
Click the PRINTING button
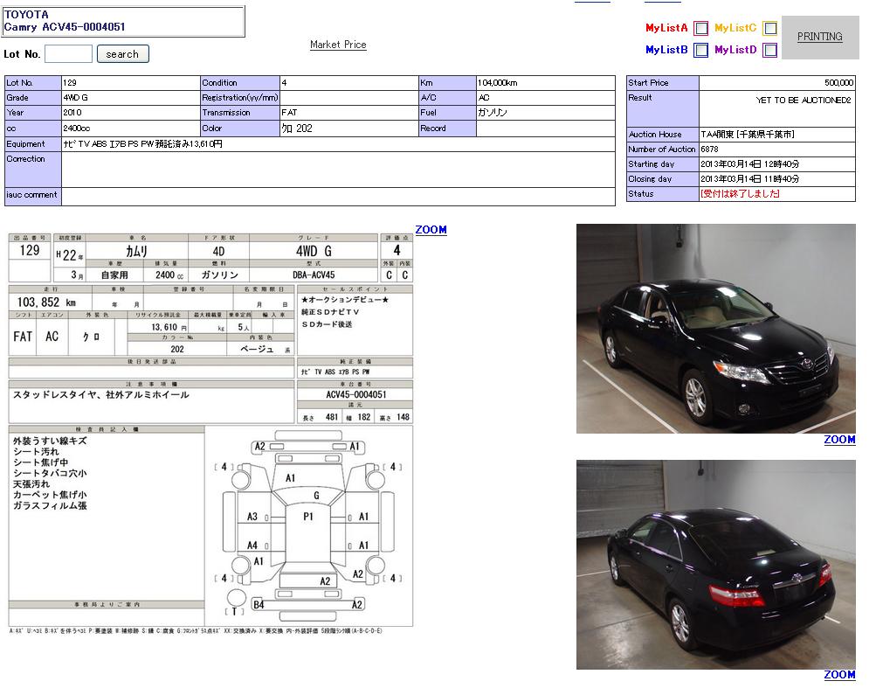(x=819, y=37)
